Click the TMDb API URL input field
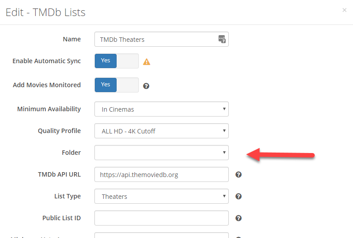353x238 pixels. (162, 174)
